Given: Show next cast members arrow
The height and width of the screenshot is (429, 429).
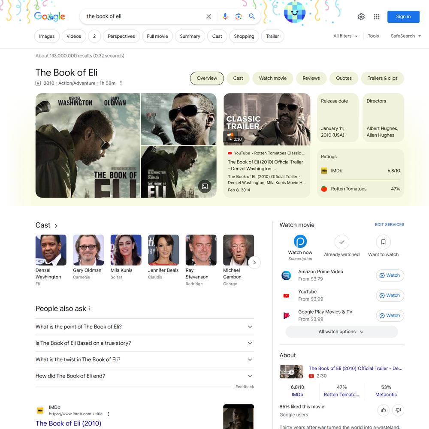Looking at the screenshot, I should pos(254,263).
